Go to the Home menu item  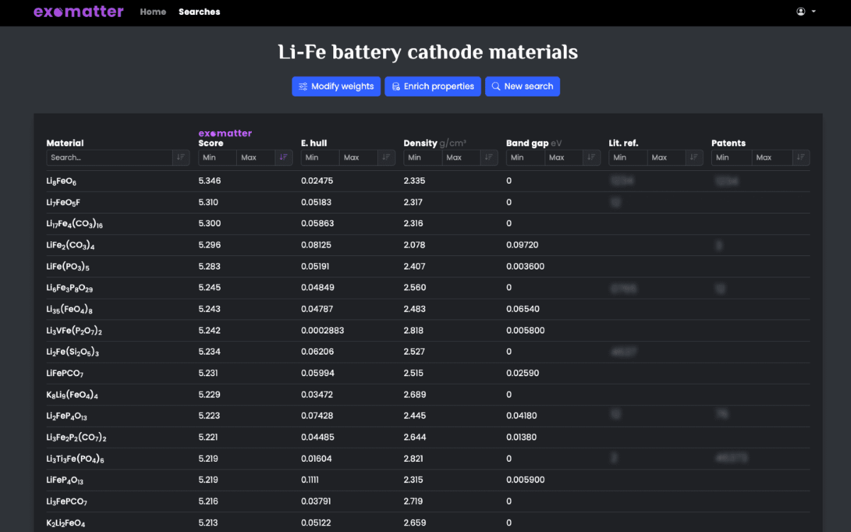click(153, 12)
